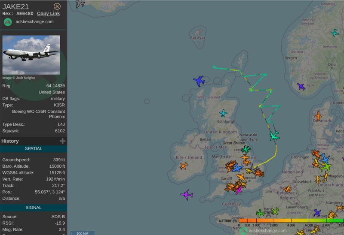
Task: Click the Vert. Rate value 192 ft/min
Action: click(x=55, y=179)
